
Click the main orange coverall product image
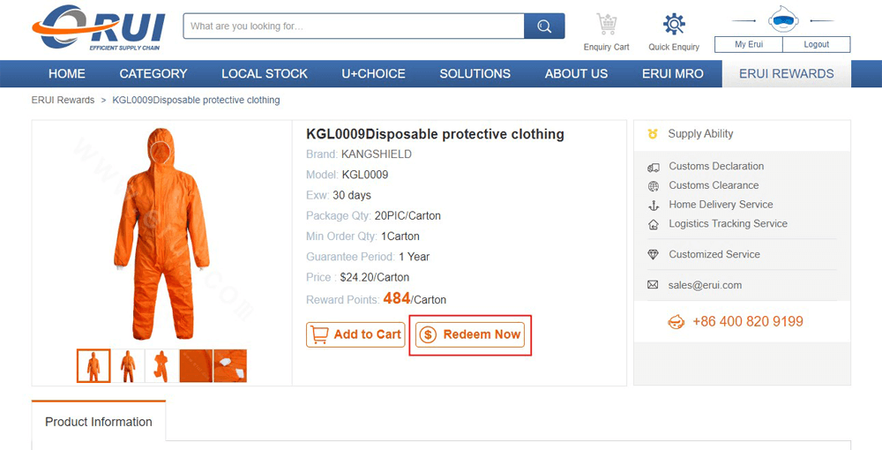pos(162,234)
